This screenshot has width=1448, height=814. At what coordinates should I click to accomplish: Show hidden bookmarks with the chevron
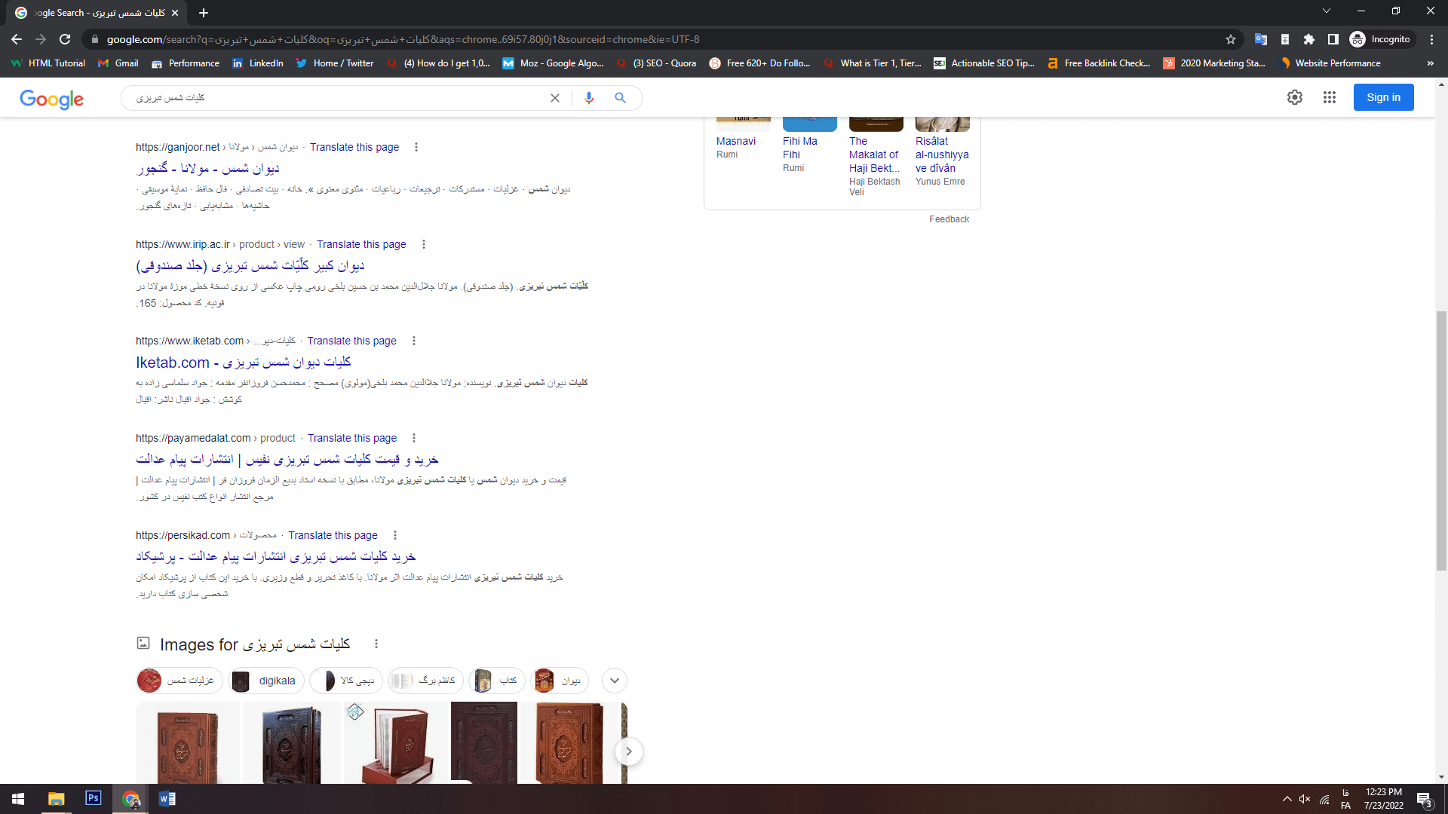(1430, 63)
